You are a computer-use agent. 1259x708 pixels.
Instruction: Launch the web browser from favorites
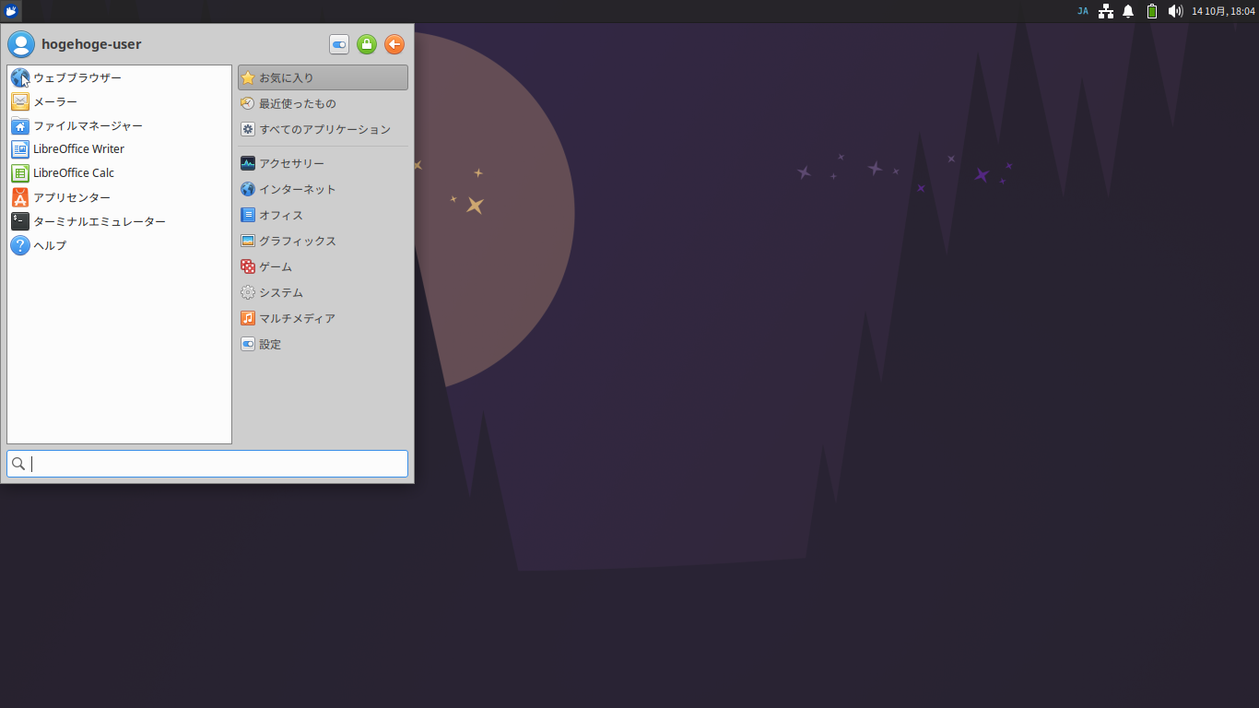[78, 77]
